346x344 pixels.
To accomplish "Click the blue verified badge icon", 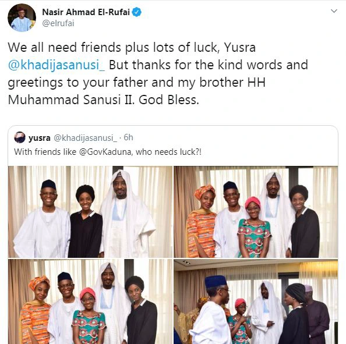I will click(136, 12).
